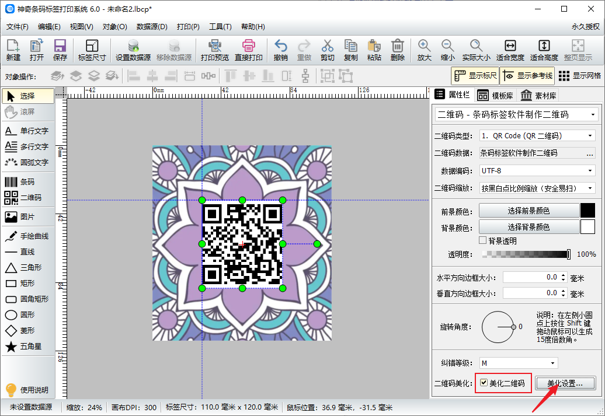The width and height of the screenshot is (605, 416).
Task: Fit to width with 适合宽度
Action: pyautogui.click(x=510, y=50)
